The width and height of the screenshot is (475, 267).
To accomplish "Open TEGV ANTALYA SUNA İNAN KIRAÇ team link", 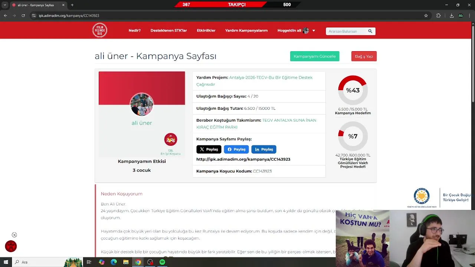I will tap(256, 123).
